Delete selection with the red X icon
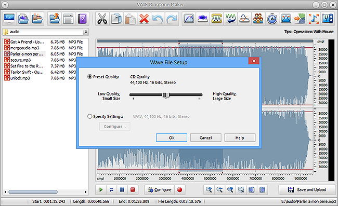 coord(144,19)
